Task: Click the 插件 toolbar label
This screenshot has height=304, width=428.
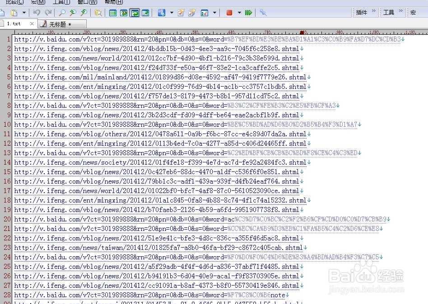Action: point(362,13)
